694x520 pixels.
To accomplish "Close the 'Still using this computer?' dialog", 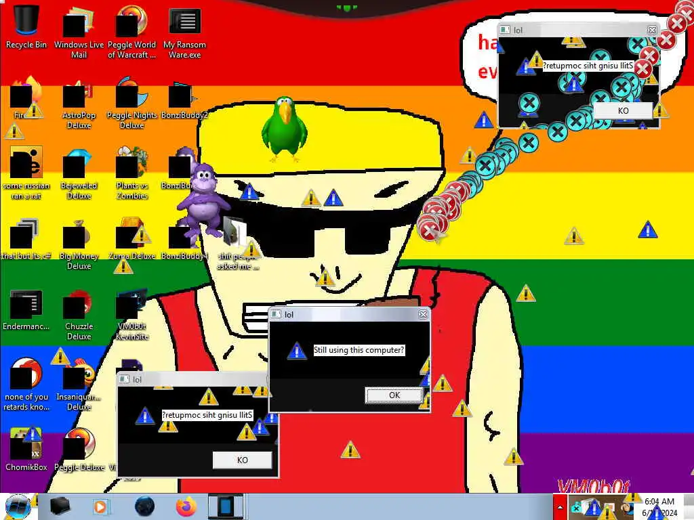I will 423,314.
